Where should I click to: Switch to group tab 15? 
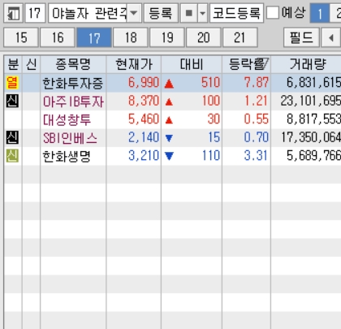coord(21,37)
